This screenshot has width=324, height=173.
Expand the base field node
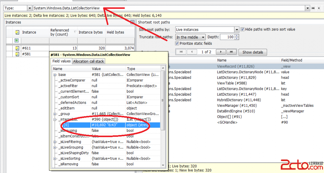pos(55,75)
